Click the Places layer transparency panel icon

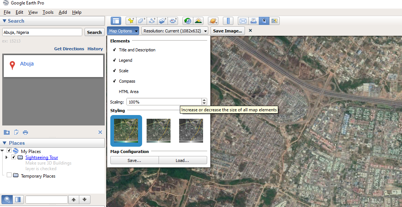tap(18, 199)
